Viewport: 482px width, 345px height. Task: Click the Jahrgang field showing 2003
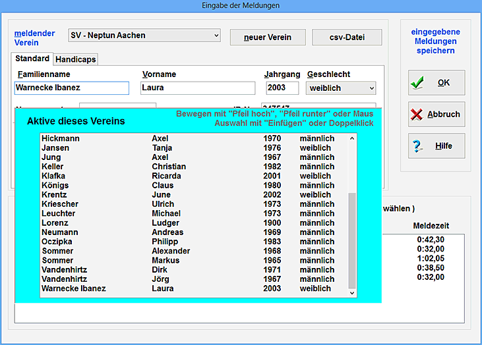(x=282, y=88)
